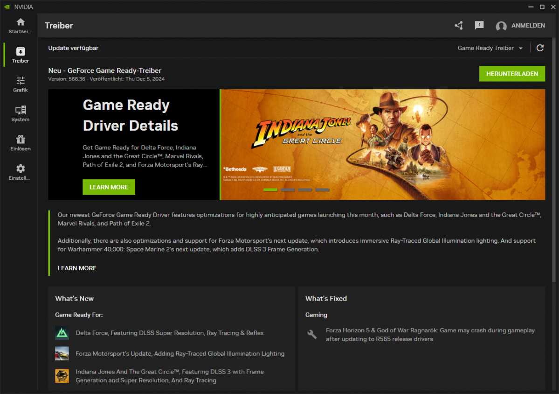Click the vertical scrollbar on right edge
The image size is (559, 394).
(554, 159)
